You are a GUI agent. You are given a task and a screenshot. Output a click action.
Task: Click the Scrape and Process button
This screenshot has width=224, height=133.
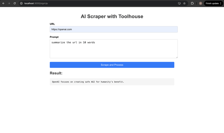click(112, 65)
